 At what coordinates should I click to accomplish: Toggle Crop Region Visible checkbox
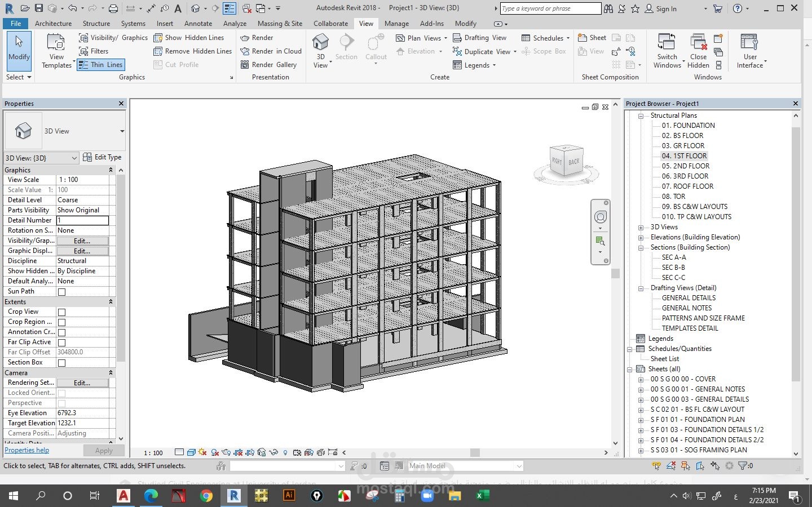coord(61,322)
